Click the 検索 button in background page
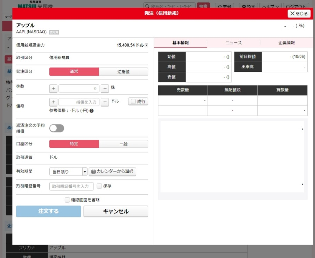315x258 pixels. point(203,6)
